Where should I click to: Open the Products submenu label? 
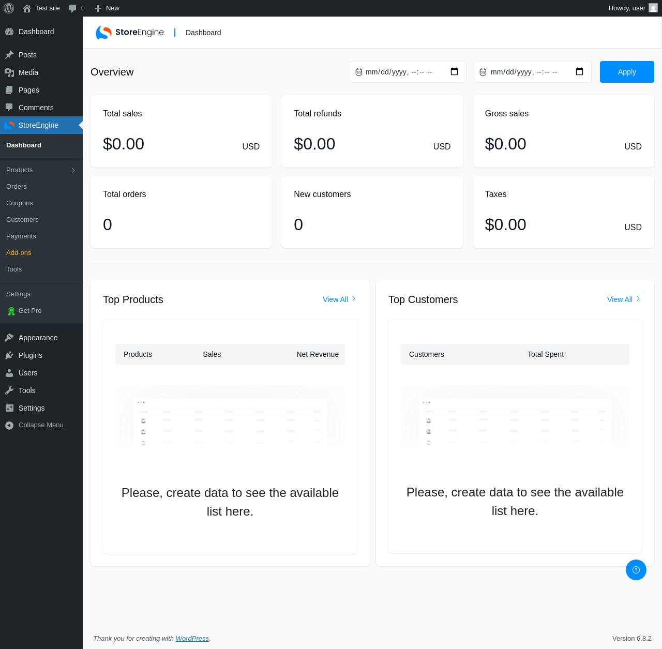[20, 170]
